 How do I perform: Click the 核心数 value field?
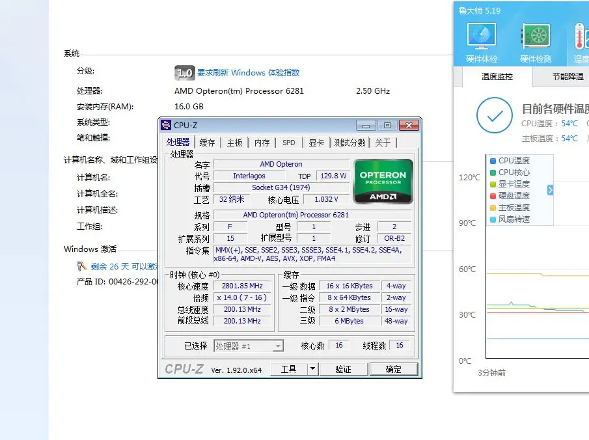[339, 345]
